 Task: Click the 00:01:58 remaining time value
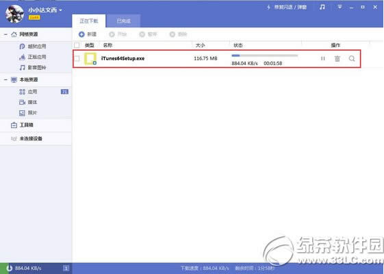tap(273, 64)
